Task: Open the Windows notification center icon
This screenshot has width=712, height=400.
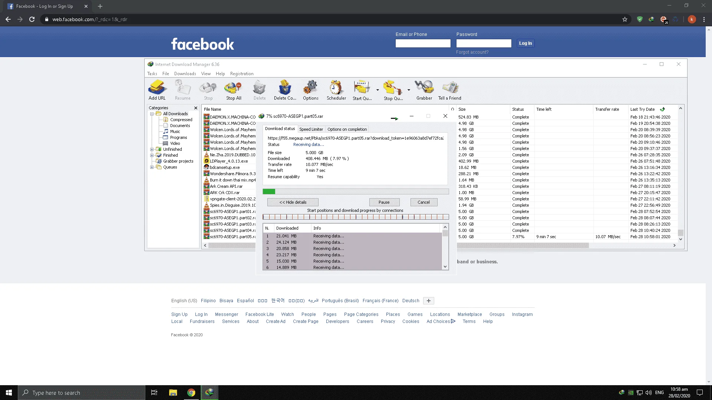Action: [700, 393]
